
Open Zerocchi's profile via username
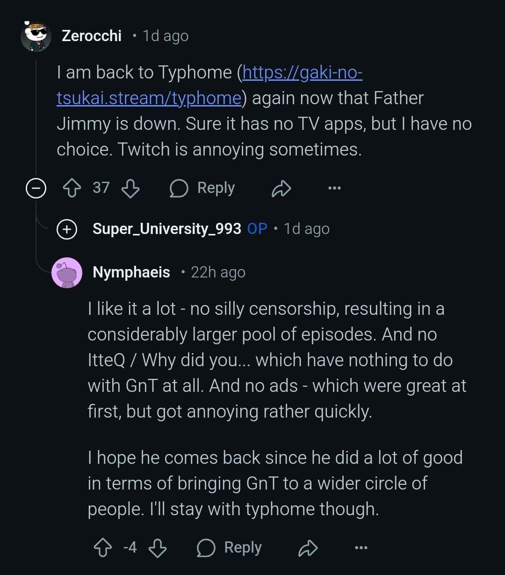(92, 36)
